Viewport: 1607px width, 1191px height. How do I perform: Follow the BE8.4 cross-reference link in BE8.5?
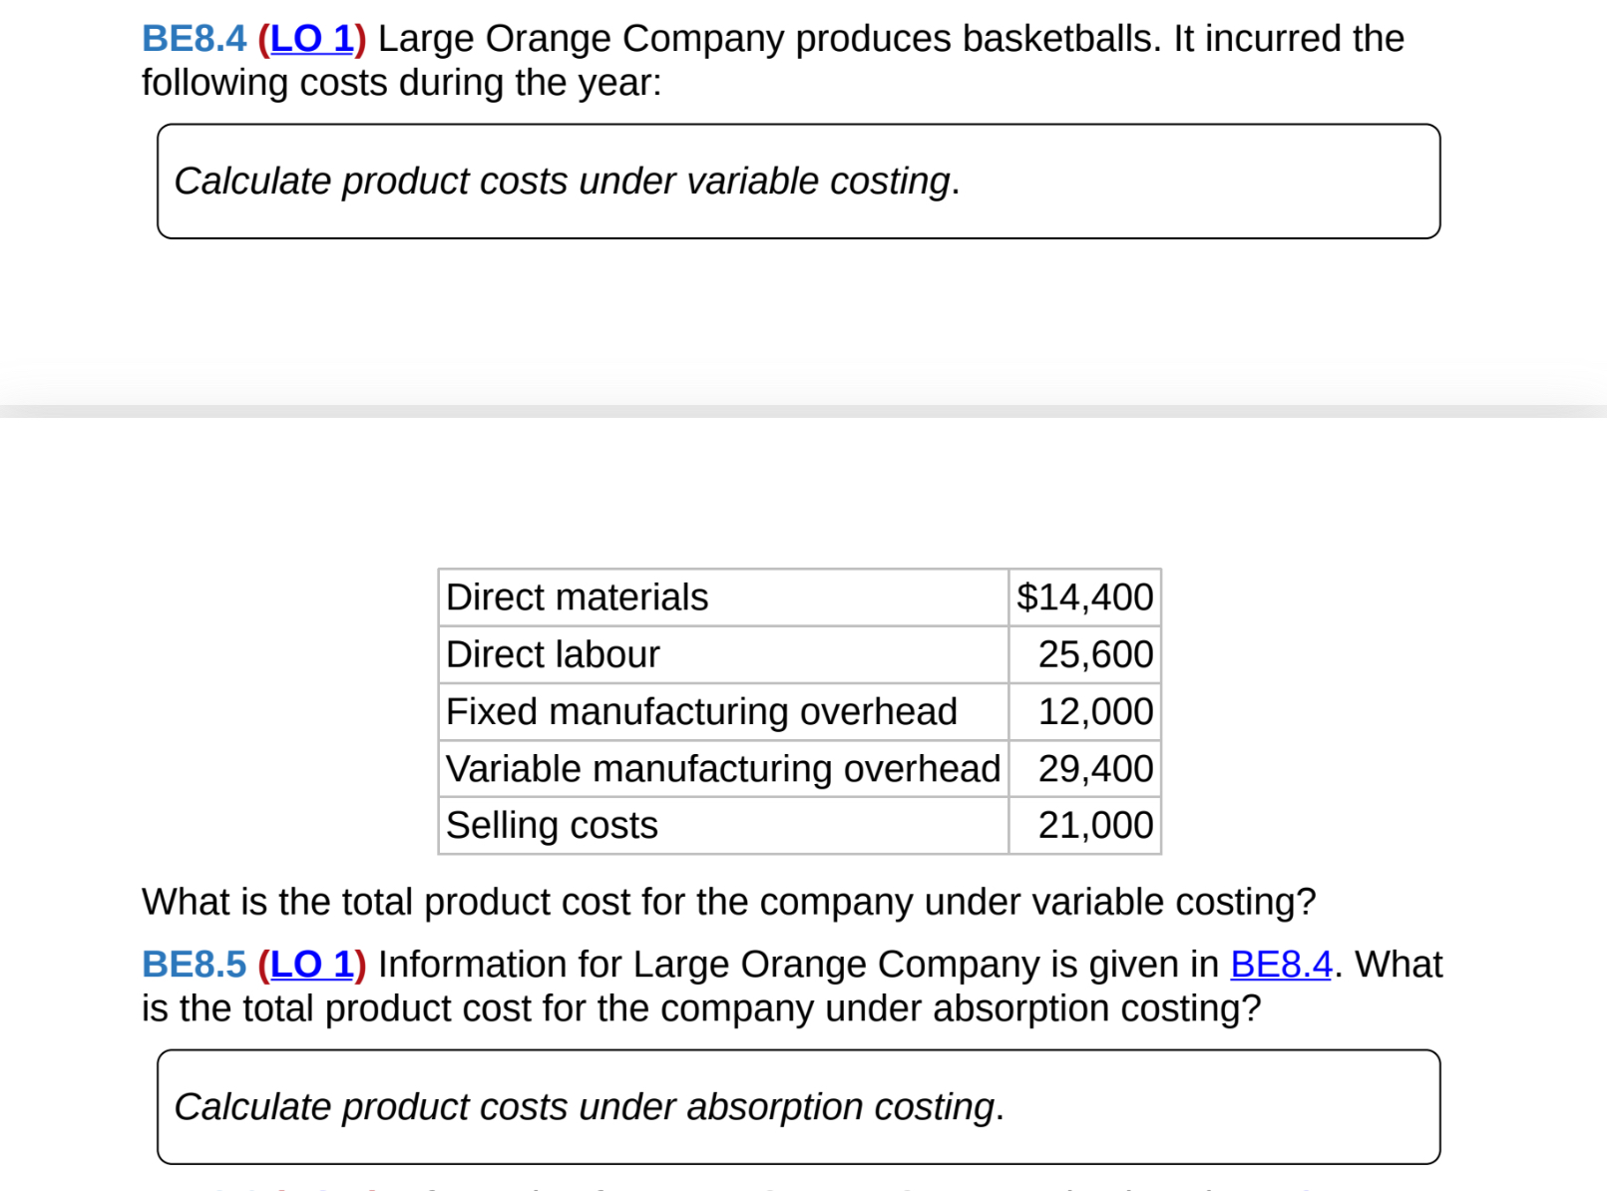click(1281, 965)
